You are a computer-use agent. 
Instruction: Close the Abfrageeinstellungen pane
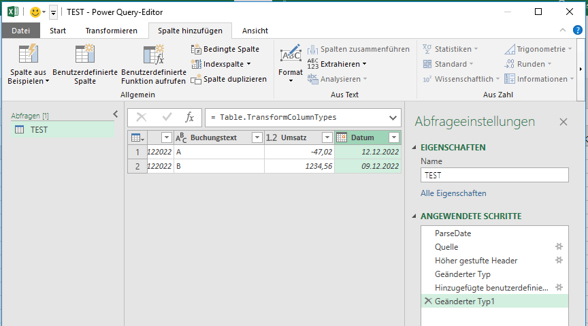coord(563,122)
